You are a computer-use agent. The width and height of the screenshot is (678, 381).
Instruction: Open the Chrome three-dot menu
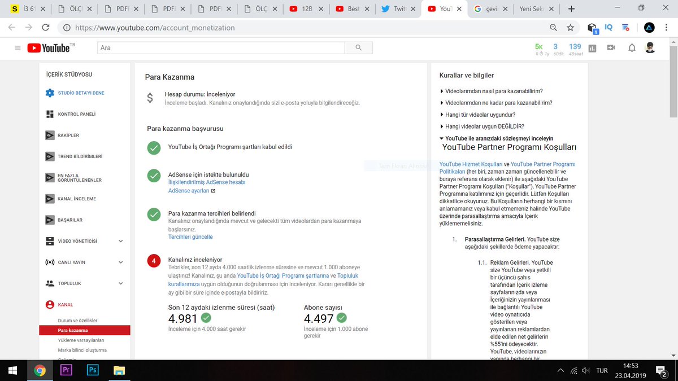pyautogui.click(x=667, y=27)
